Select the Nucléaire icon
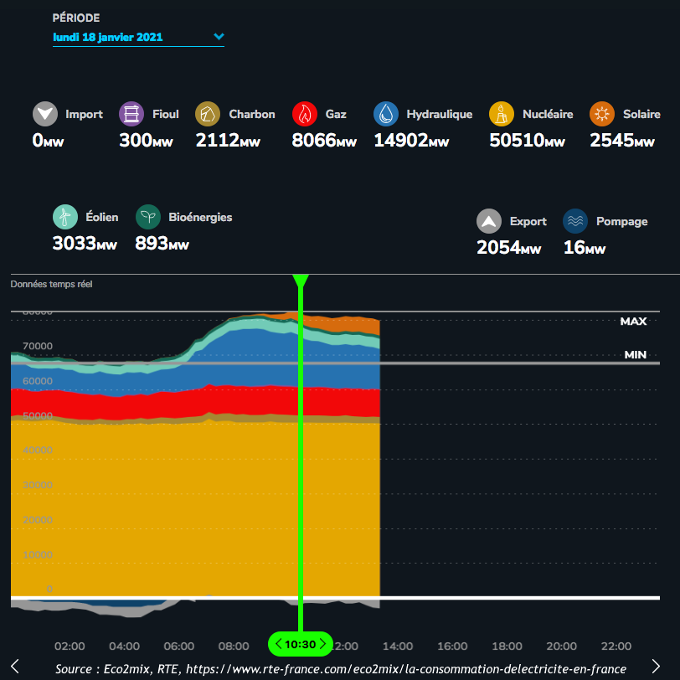 coord(502,114)
